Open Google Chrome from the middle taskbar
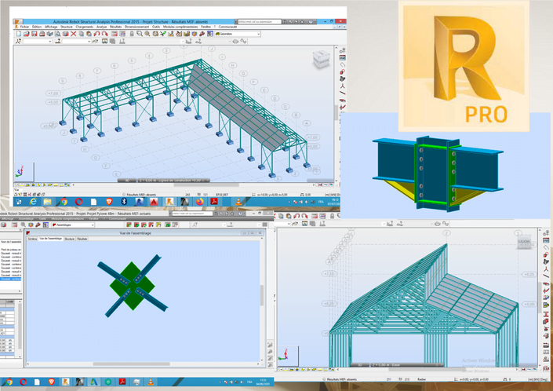This screenshot has height=391, width=553. [64, 202]
